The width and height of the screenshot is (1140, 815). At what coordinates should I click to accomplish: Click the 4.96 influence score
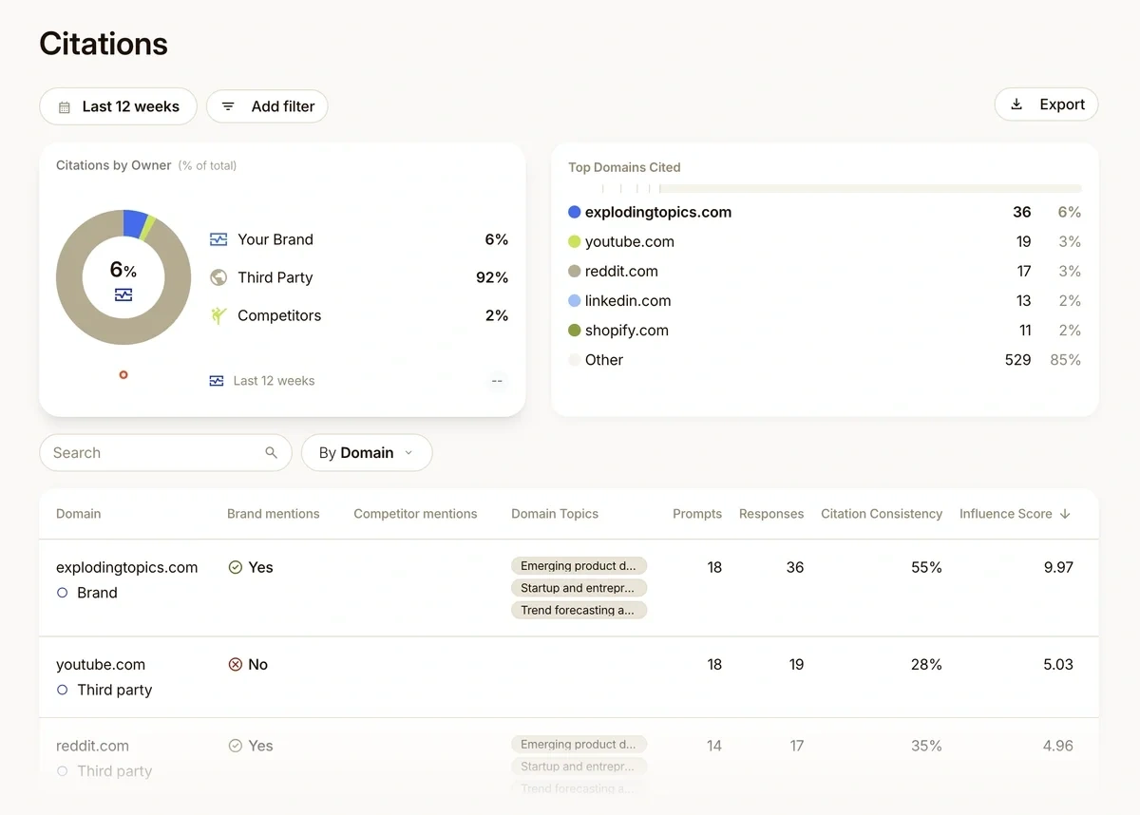coord(1058,746)
